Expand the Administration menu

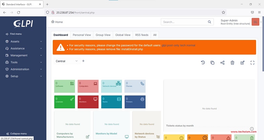click(x=23, y=69)
